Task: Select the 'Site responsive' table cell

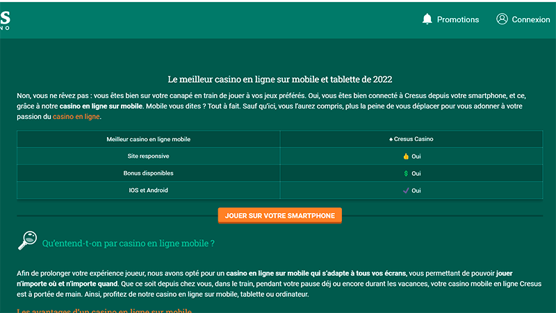Action: 148,156
